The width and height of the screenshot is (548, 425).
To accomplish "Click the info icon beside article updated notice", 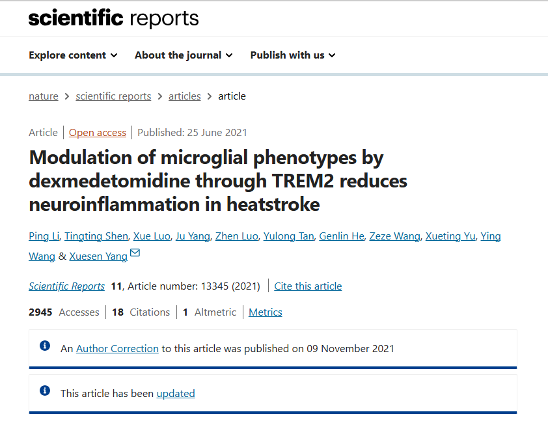I will click(x=45, y=391).
